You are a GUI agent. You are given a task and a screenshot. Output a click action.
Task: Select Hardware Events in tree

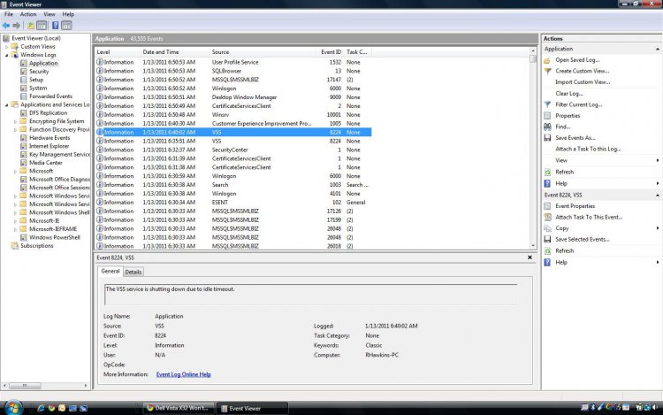coord(50,138)
